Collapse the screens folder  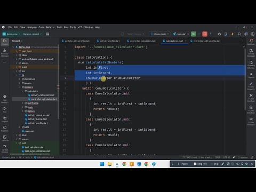tap(19, 87)
